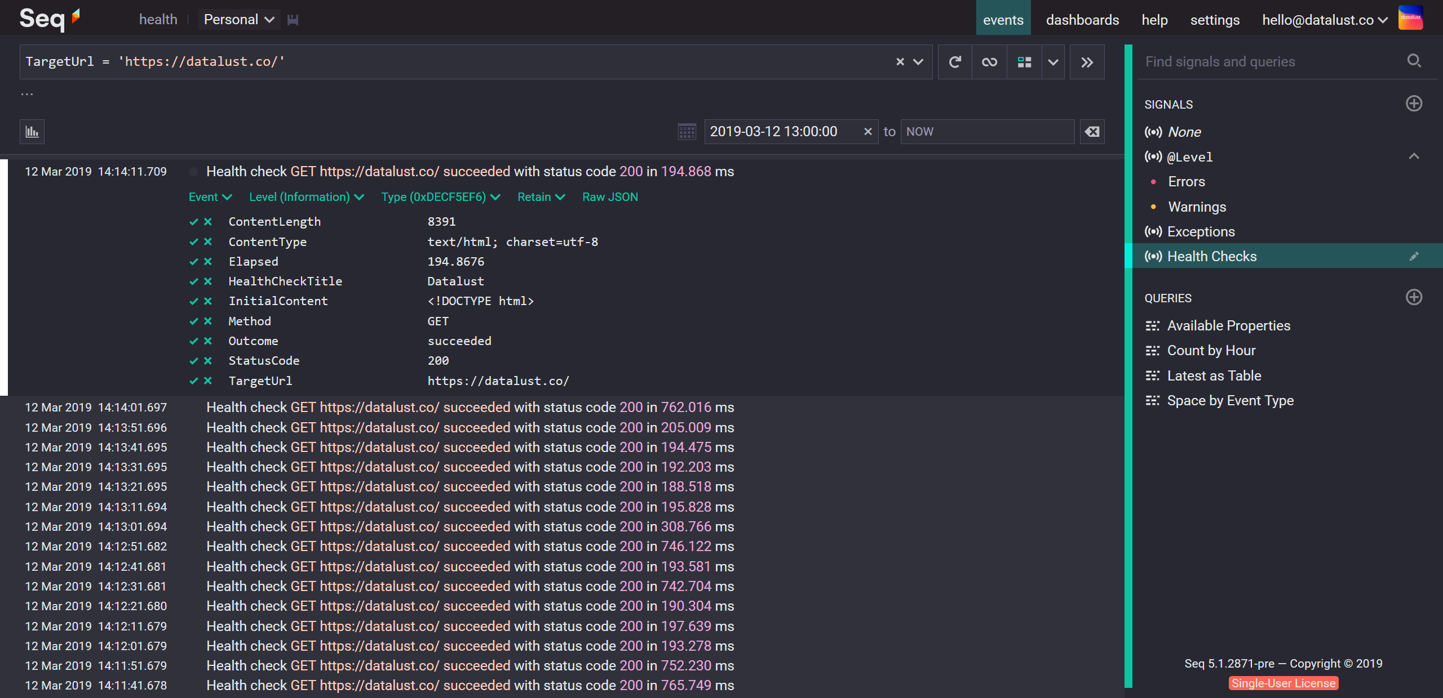Screen dimensions: 1443x698
Task: Open the Level (Information) dropdown
Action: (x=307, y=197)
